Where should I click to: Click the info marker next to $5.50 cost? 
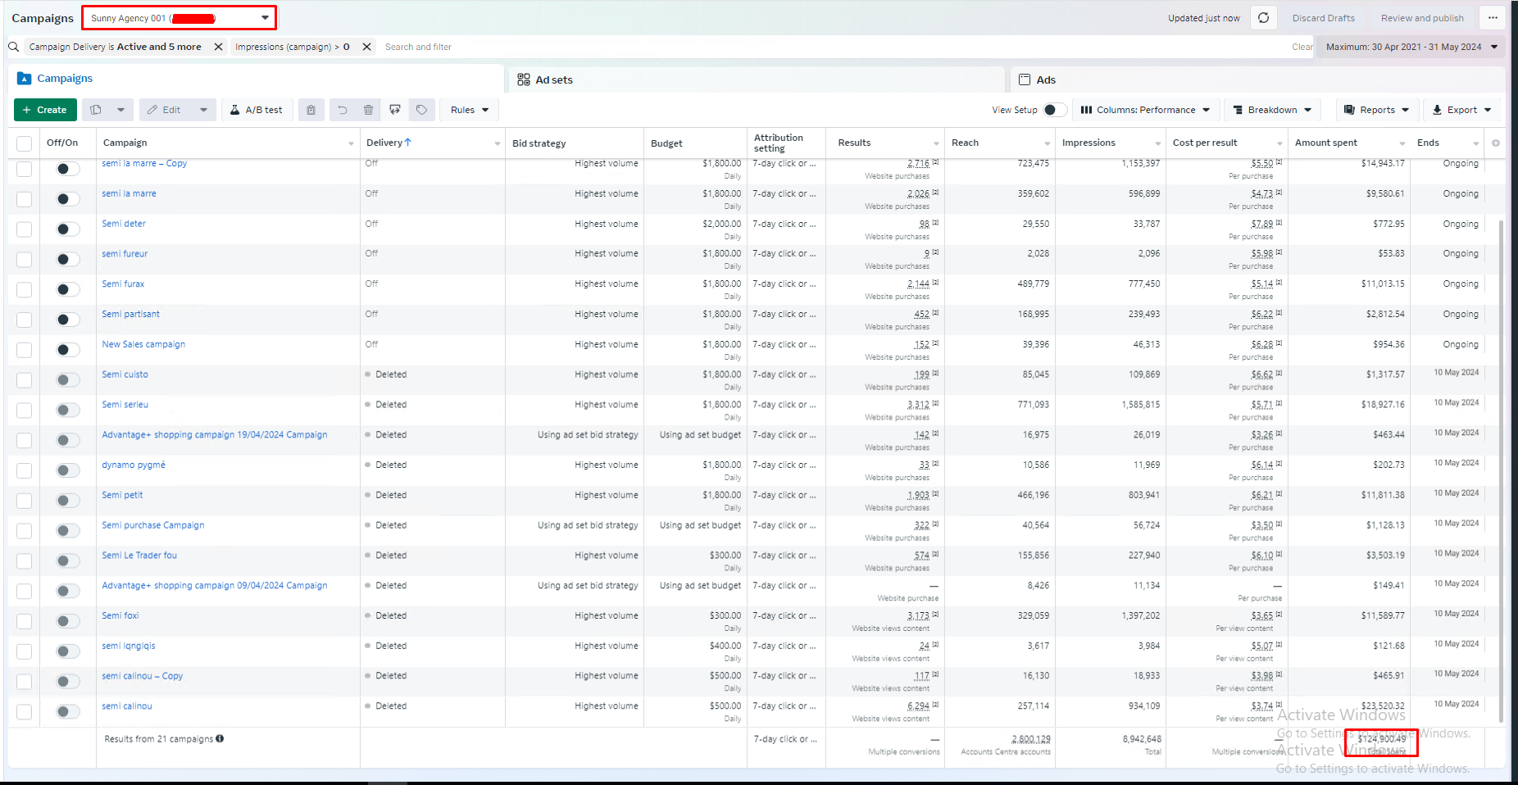pyautogui.click(x=1279, y=162)
